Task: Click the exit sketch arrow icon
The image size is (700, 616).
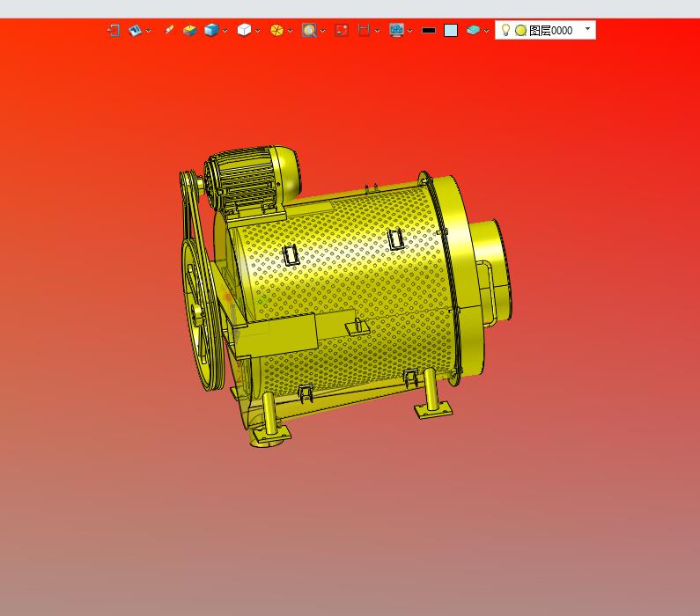Action: click(x=114, y=30)
